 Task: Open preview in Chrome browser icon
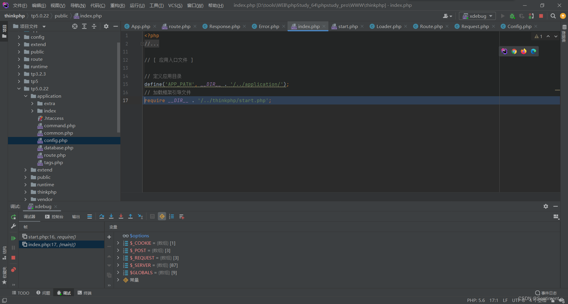514,51
